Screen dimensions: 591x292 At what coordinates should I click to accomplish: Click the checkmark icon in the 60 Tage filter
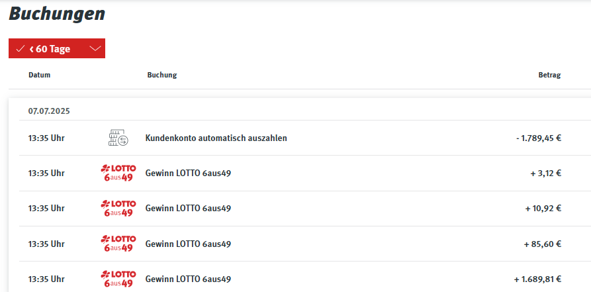21,49
